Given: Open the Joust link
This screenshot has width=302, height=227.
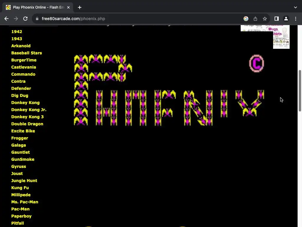Looking at the screenshot, I should [17, 174].
